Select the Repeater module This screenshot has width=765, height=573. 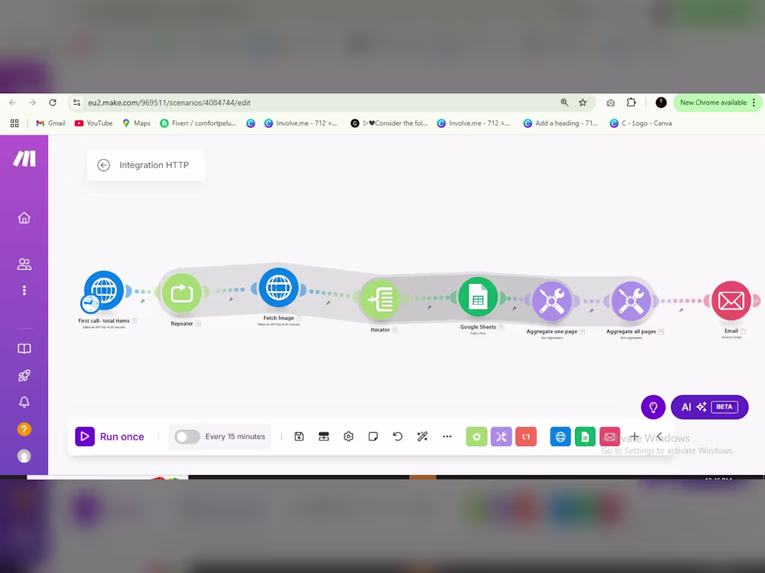point(182,293)
